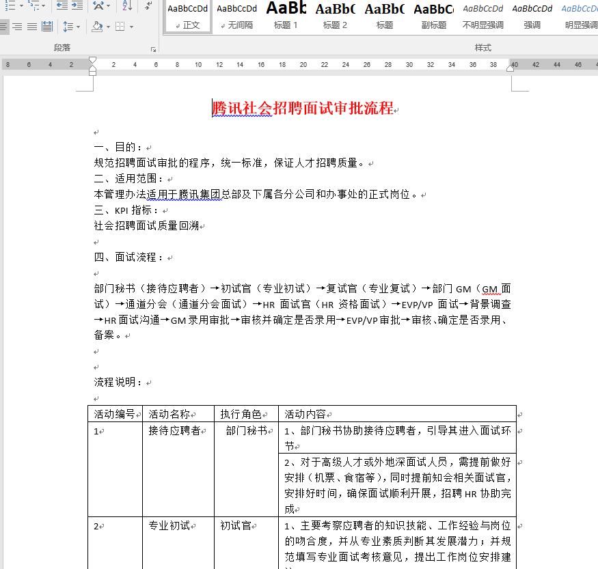Expand the shading color dropdown arrow

pyautogui.click(x=108, y=27)
